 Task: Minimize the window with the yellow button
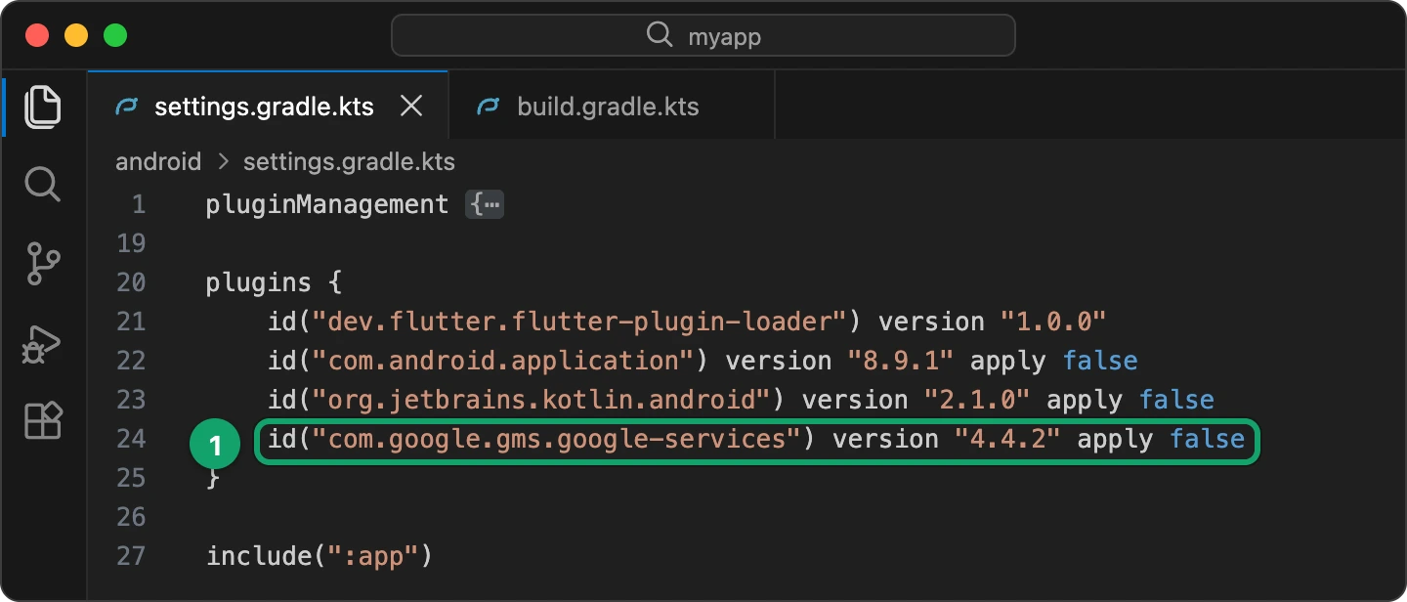[x=76, y=36]
